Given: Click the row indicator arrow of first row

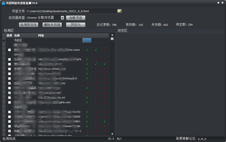Looking at the screenshot, I should pyautogui.click(x=4, y=40).
